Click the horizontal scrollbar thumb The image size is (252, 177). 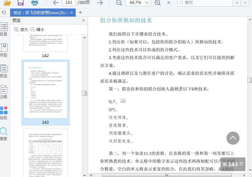(x=167, y=175)
